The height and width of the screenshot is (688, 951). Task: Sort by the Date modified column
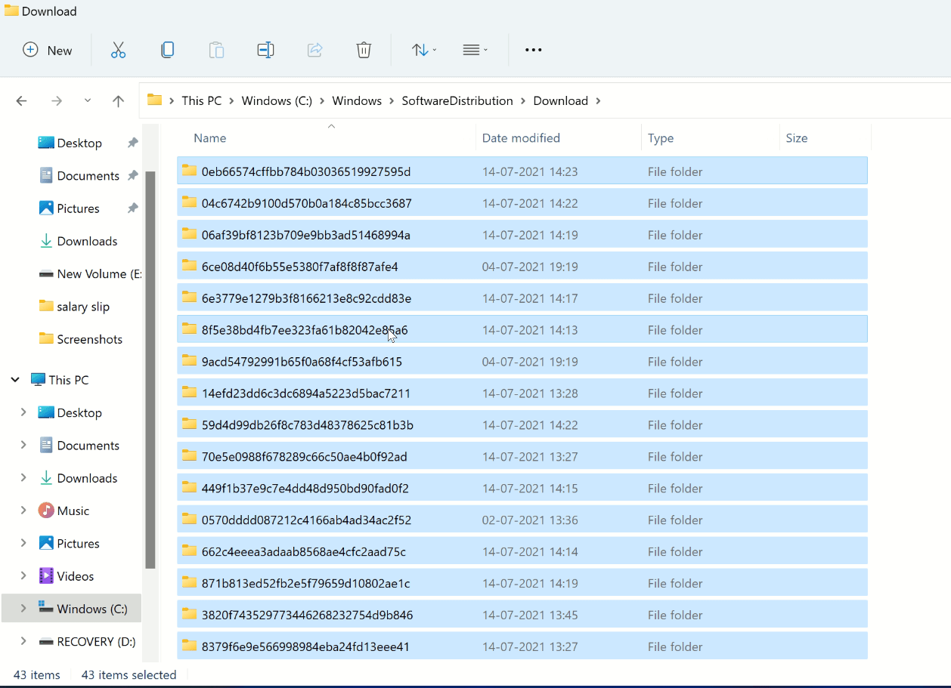coord(521,138)
